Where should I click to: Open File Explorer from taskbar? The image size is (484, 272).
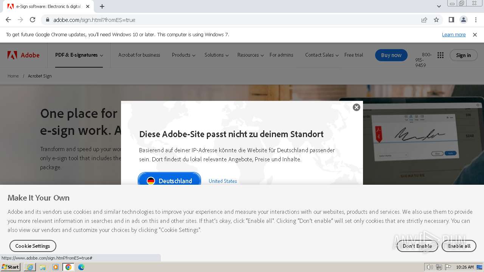click(43, 267)
